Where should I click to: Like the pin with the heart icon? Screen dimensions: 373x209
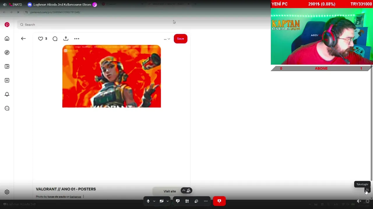tap(41, 39)
